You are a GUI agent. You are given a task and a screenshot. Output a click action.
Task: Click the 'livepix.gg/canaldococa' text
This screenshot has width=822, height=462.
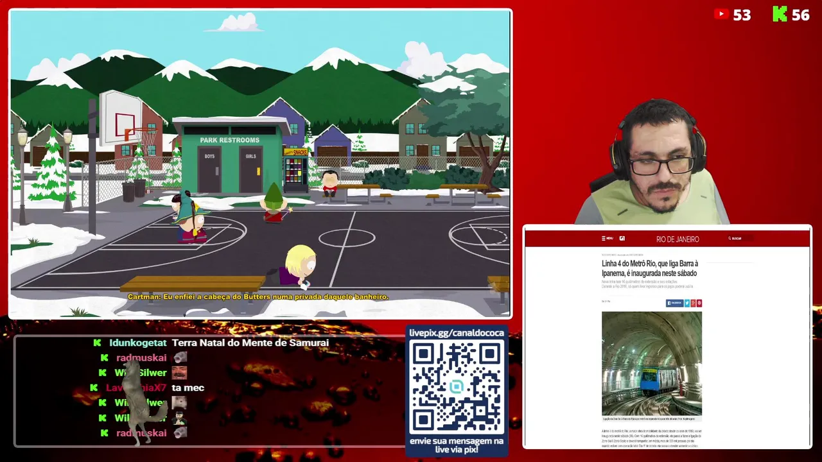(x=457, y=333)
